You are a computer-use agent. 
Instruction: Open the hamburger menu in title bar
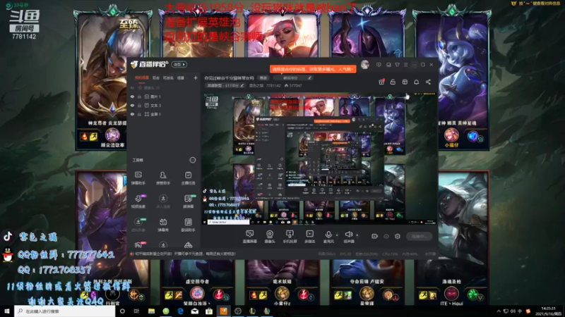click(x=405, y=65)
